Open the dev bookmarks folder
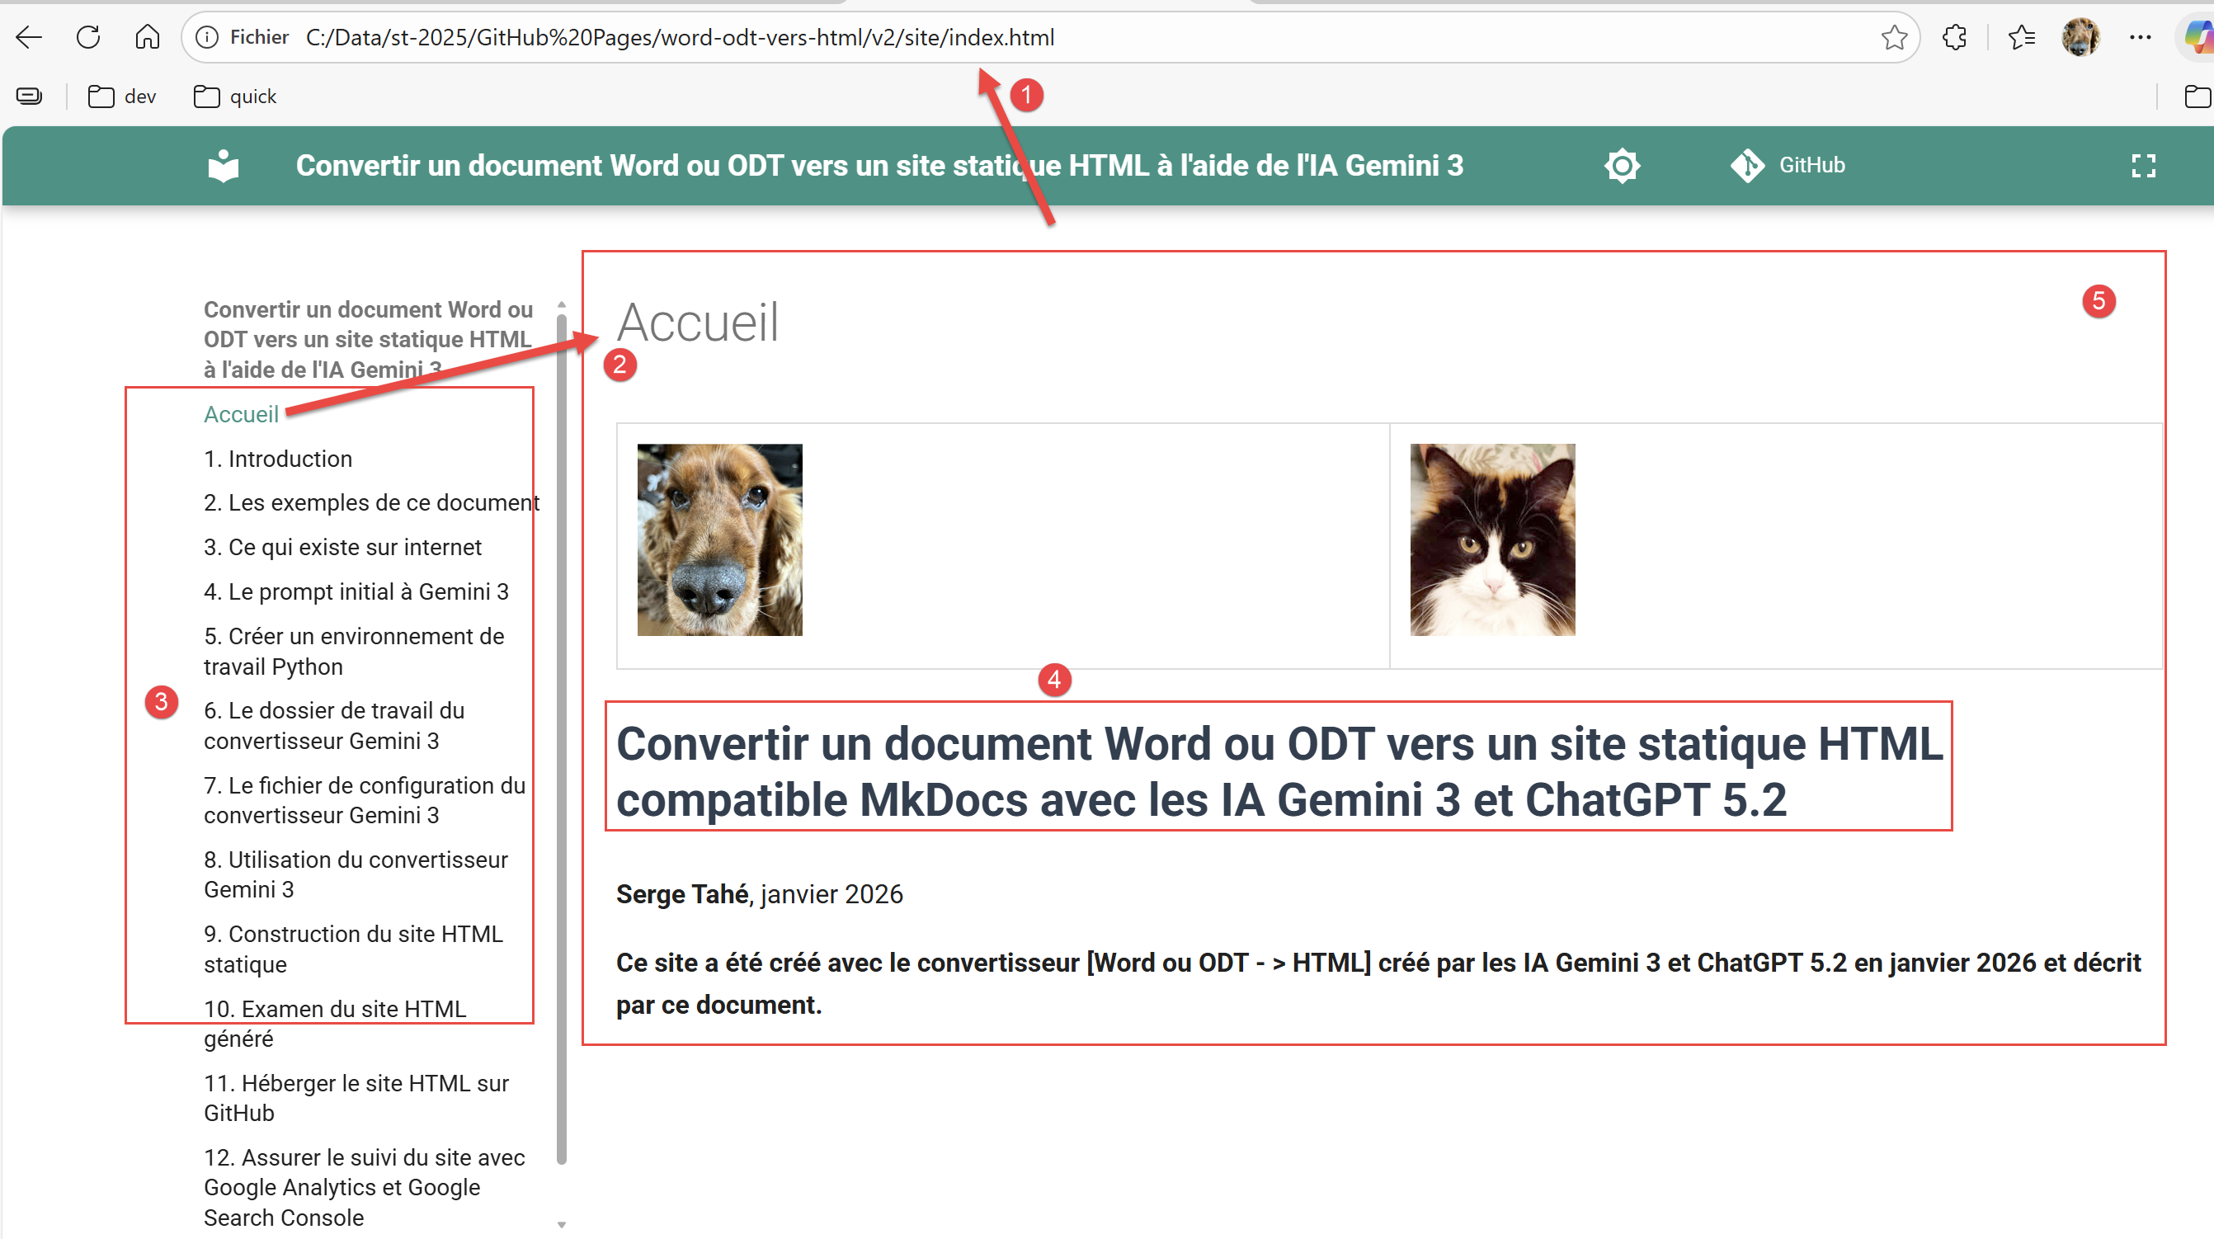Image resolution: width=2214 pixels, height=1239 pixels. point(122,97)
